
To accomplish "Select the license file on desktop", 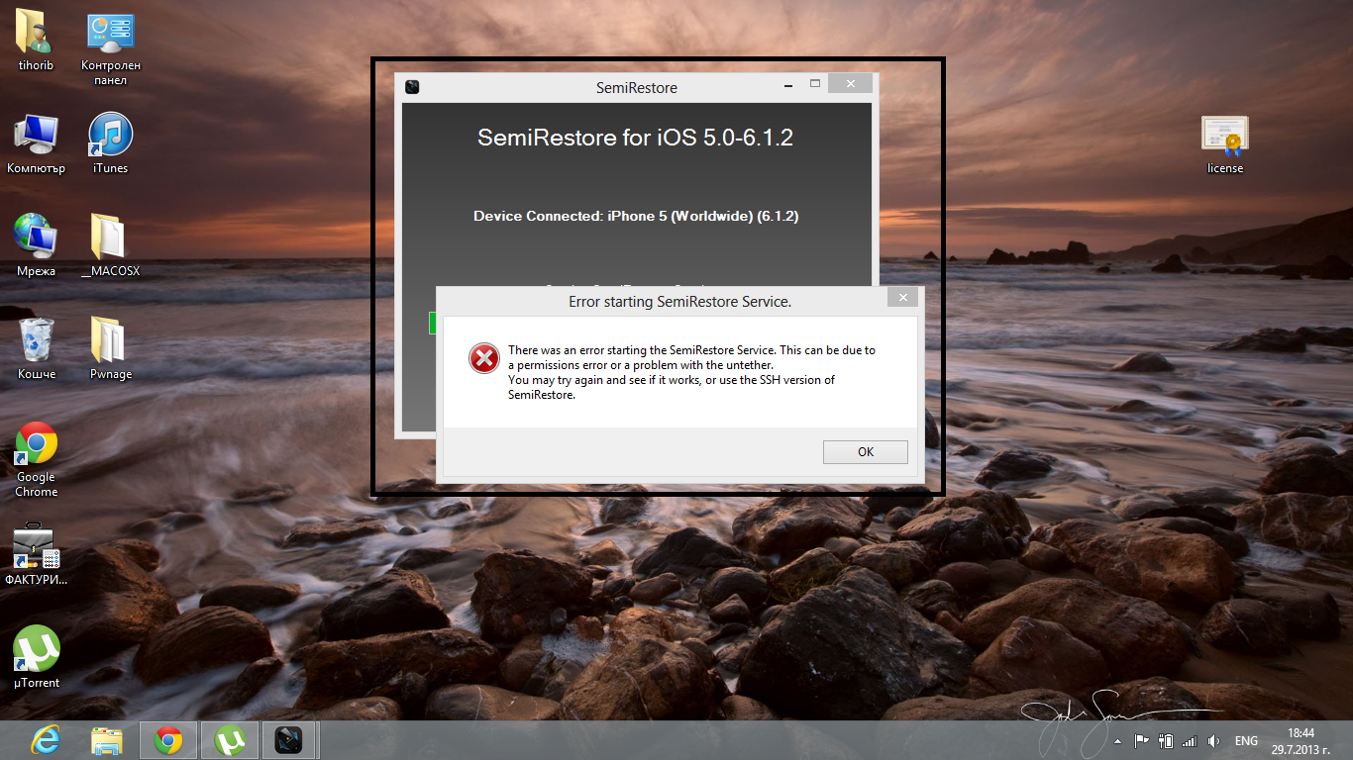I will 1225,142.
